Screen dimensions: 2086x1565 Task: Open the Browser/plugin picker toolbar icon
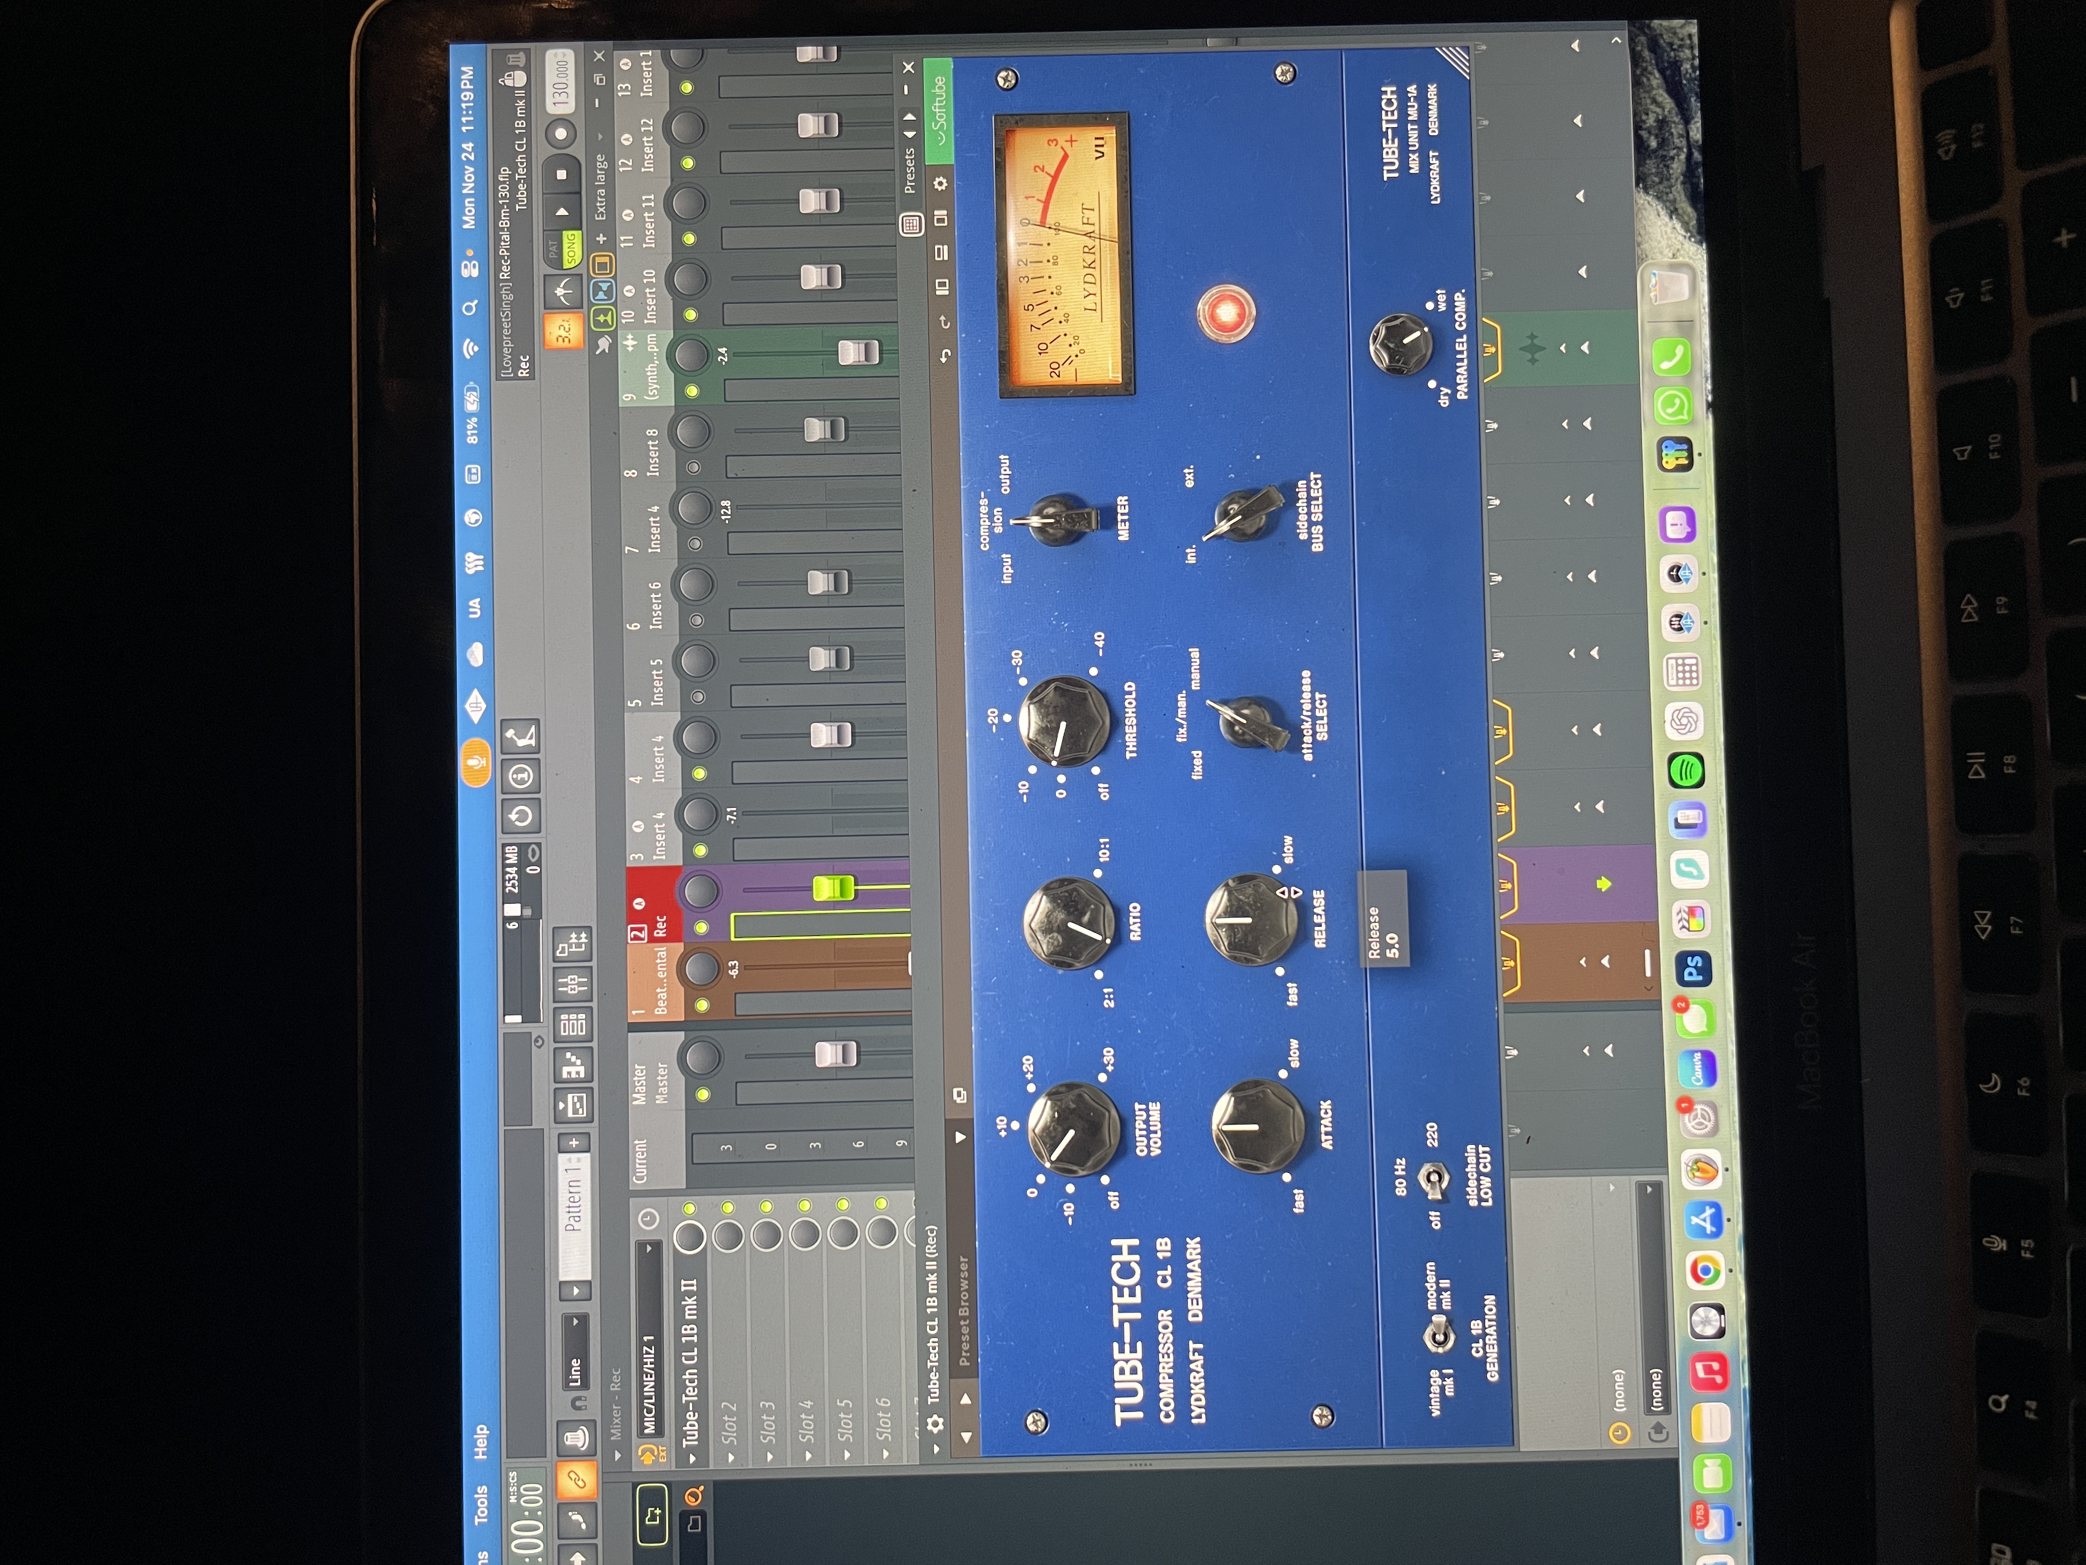(x=572, y=944)
